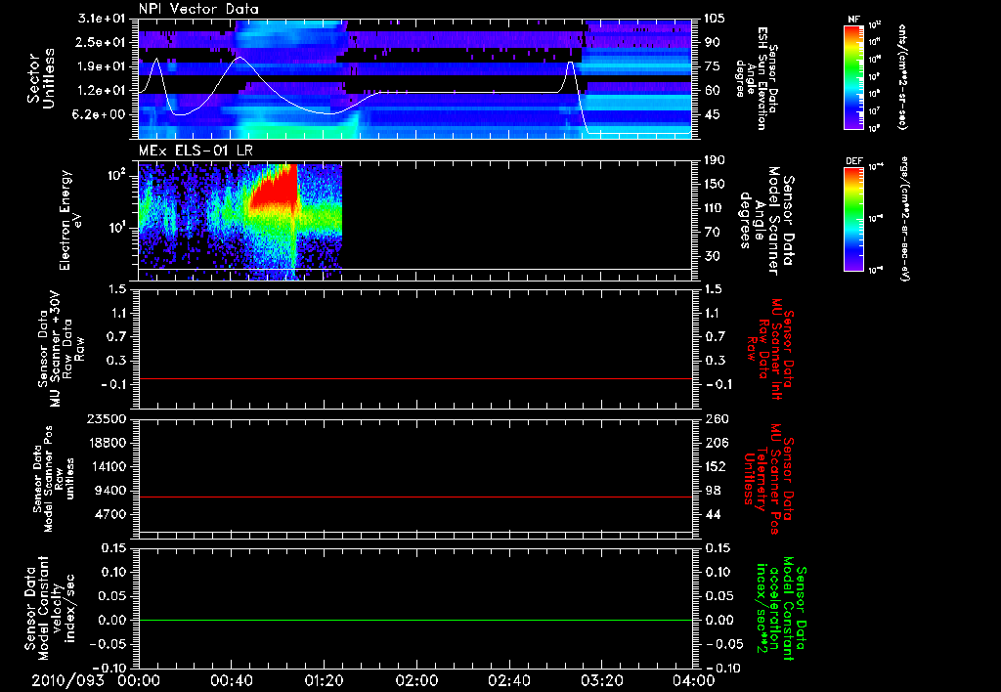Click the '110' scanner angle tick label
This screenshot has width=1001, height=692.
715,208
